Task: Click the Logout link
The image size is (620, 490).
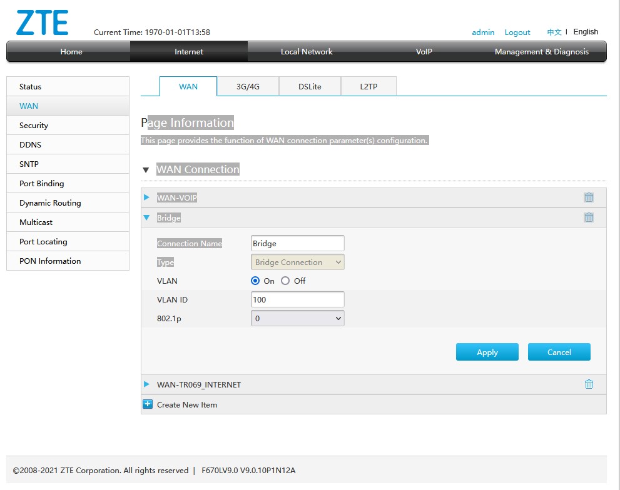Action: click(517, 32)
